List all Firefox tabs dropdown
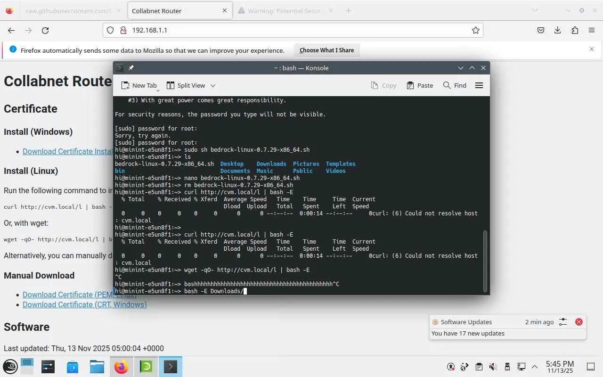The height and width of the screenshot is (377, 603). click(x=535, y=10)
